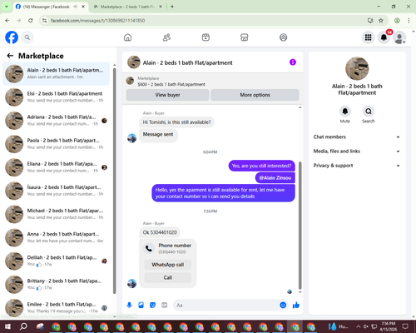Open the Marketplace storefront icon

click(245, 37)
